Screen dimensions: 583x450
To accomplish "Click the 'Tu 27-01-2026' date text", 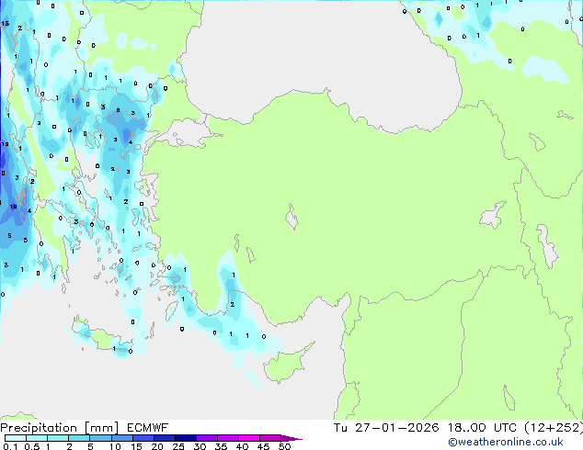I will pyautogui.click(x=386, y=428).
